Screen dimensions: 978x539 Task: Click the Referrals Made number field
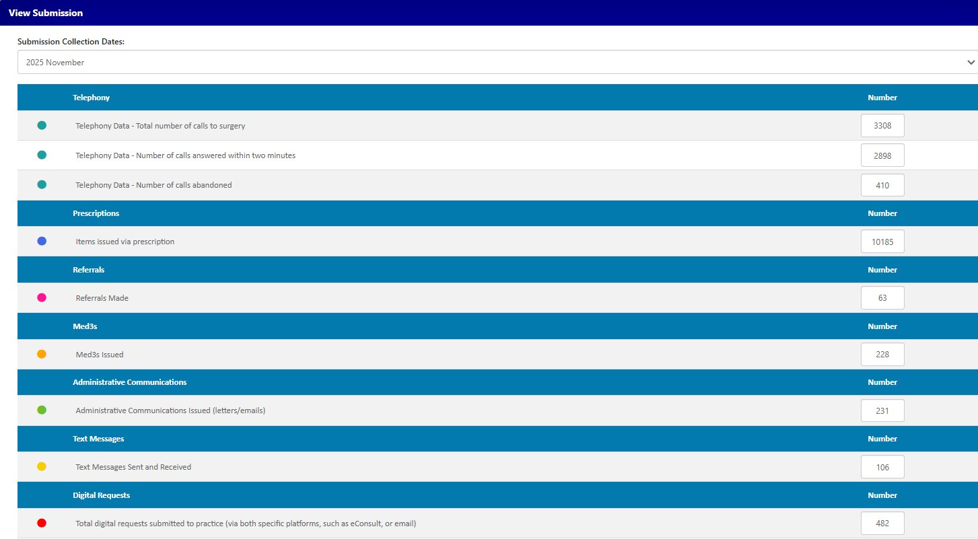882,298
